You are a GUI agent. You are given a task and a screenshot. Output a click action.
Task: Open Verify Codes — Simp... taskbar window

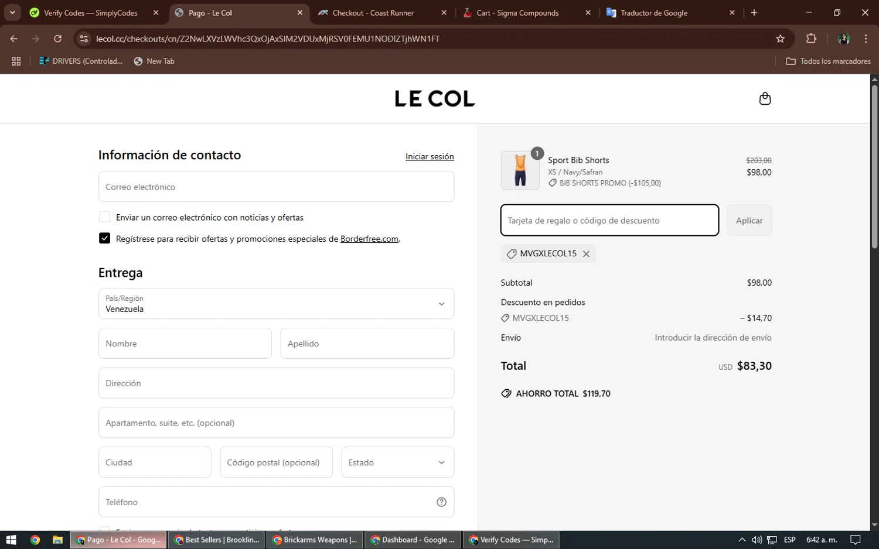coord(512,540)
